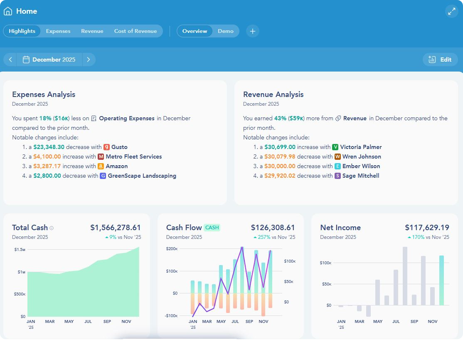Click the Amazon vendor logo icon

[101, 166]
